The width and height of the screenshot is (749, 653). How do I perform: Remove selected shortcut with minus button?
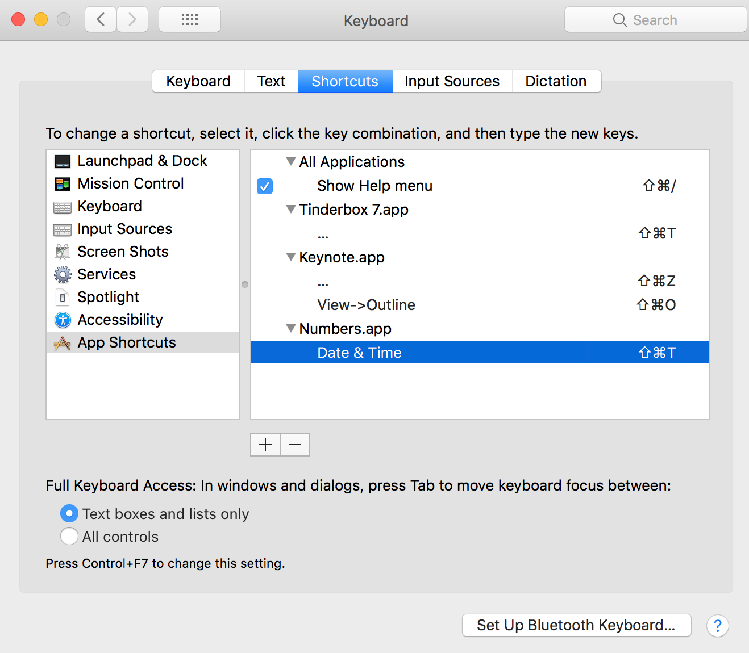[x=295, y=445]
